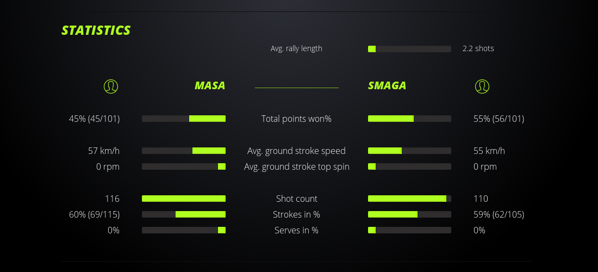Click MASA's ground stroke speed bar

[184, 151]
